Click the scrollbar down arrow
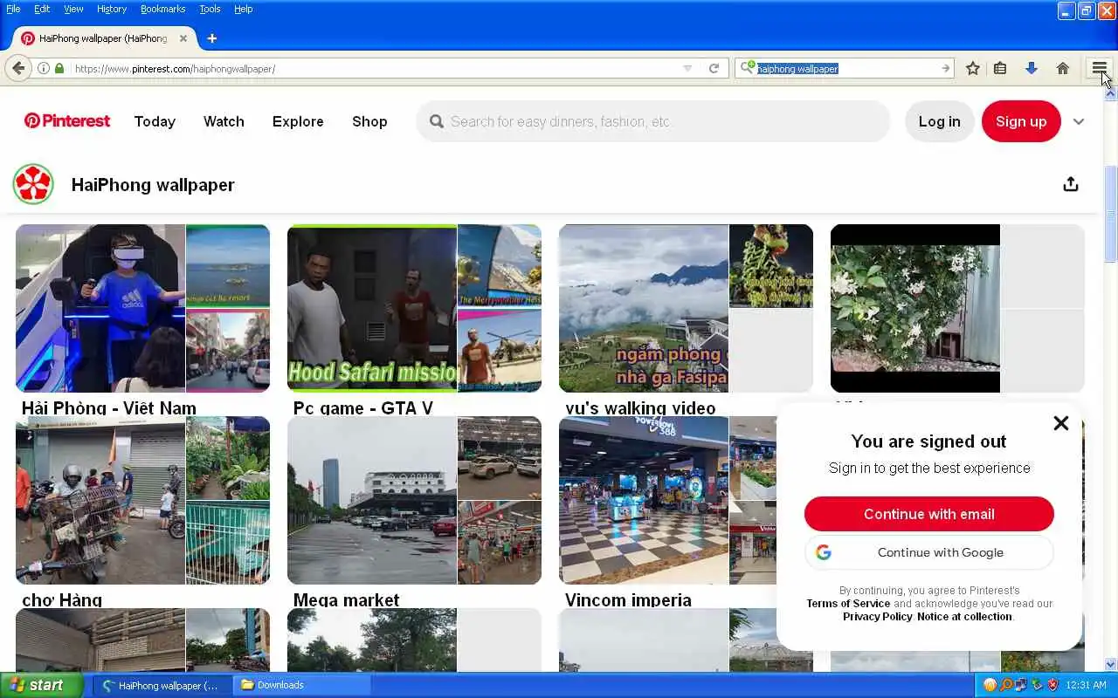 click(1110, 665)
